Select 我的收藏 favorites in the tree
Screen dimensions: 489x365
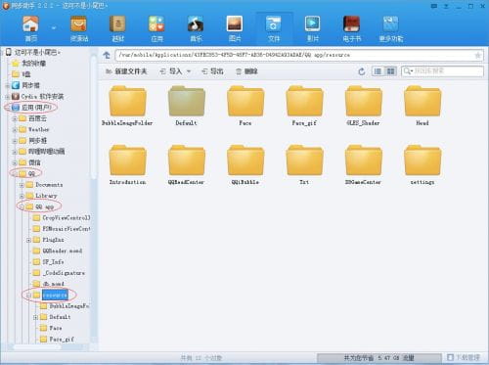point(29,64)
